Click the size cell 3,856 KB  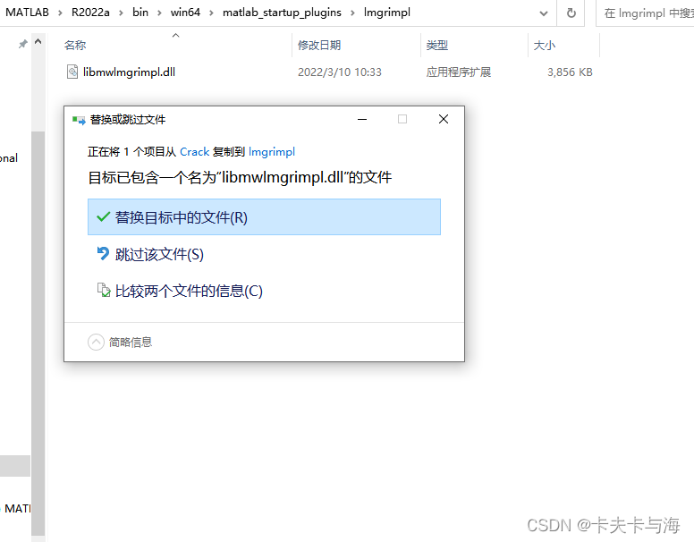pyautogui.click(x=570, y=72)
